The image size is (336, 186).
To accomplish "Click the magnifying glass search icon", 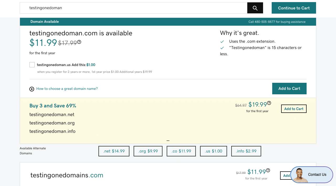I will 255,8.
